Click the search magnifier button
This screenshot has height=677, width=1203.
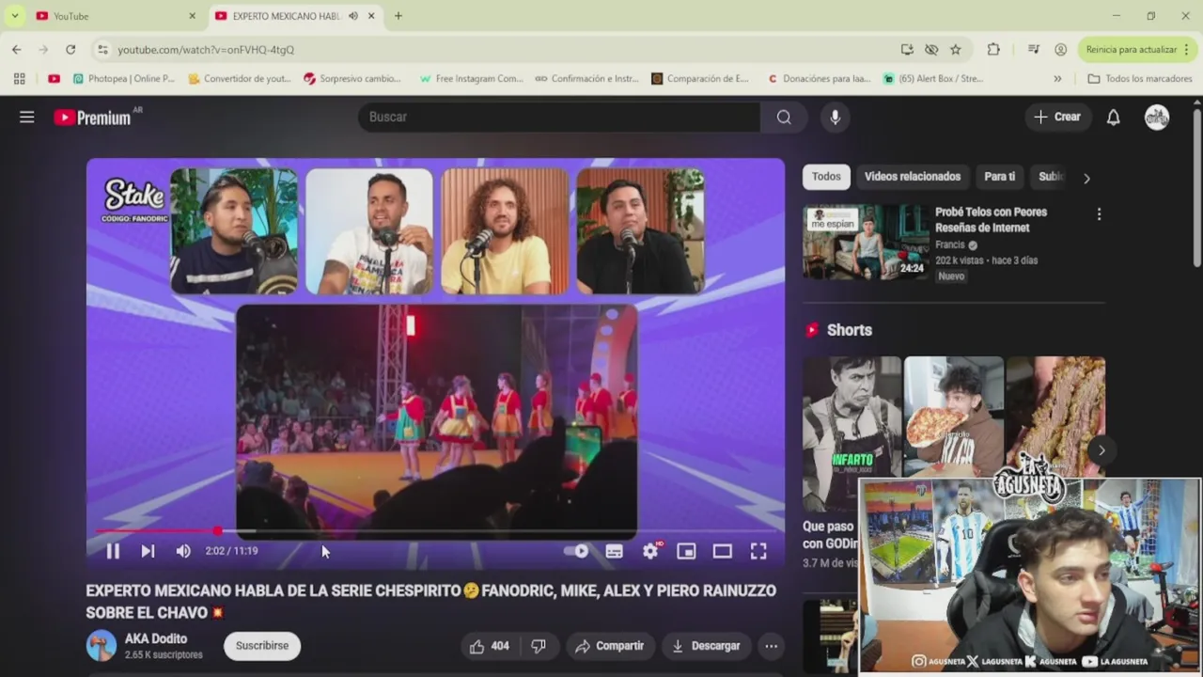784,117
